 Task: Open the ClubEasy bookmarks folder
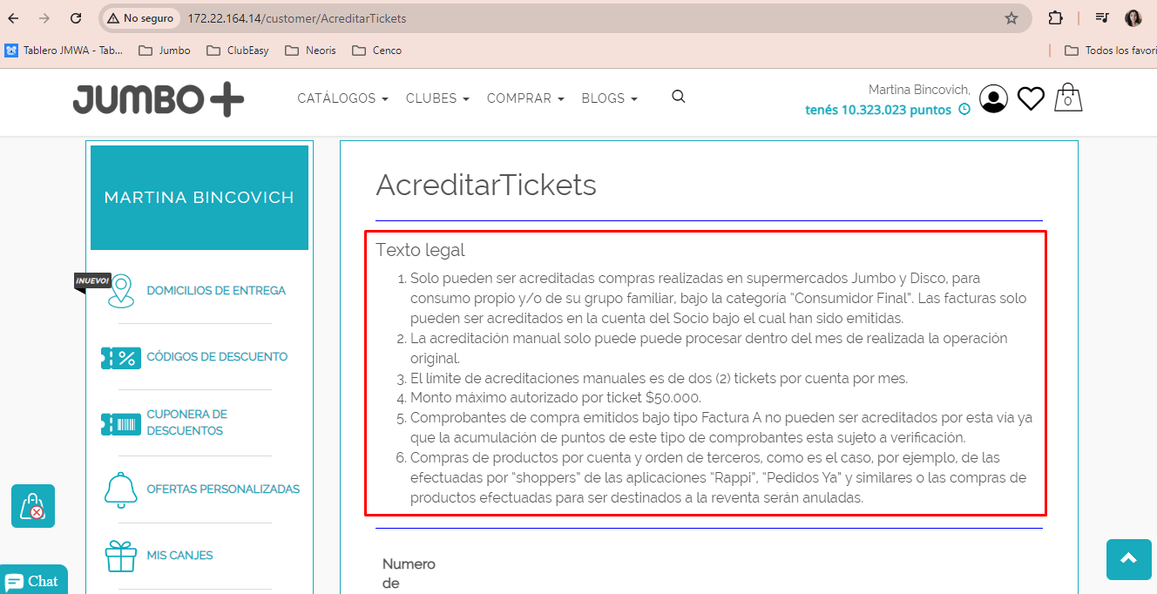238,51
